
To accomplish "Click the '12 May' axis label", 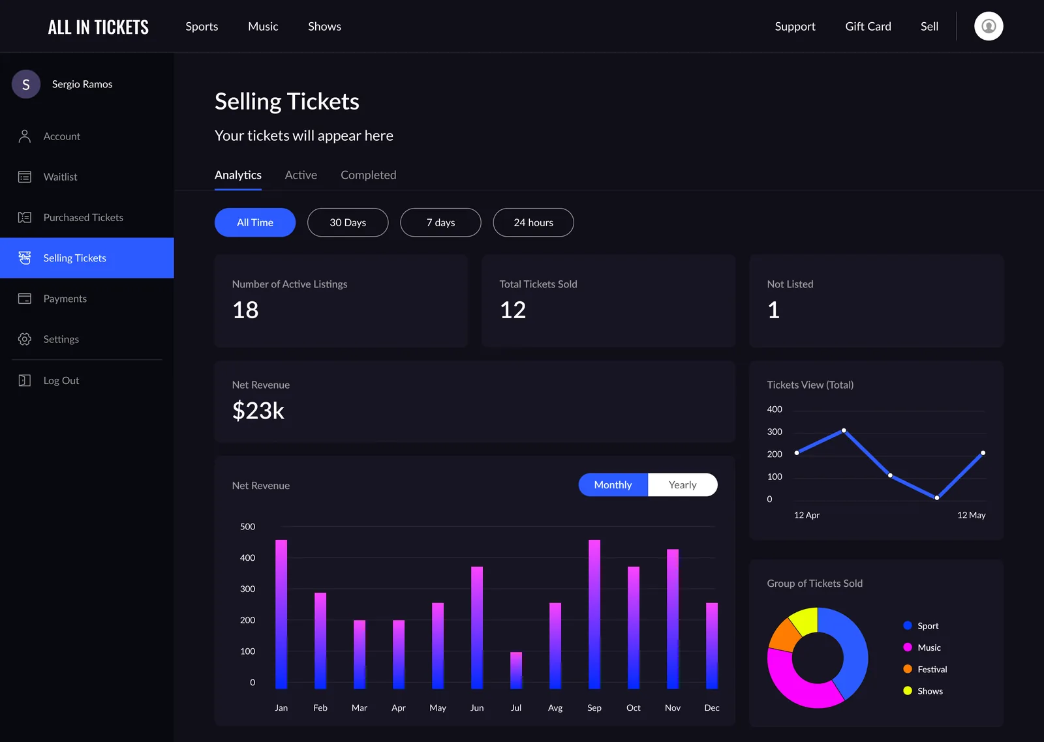I will tap(972, 515).
